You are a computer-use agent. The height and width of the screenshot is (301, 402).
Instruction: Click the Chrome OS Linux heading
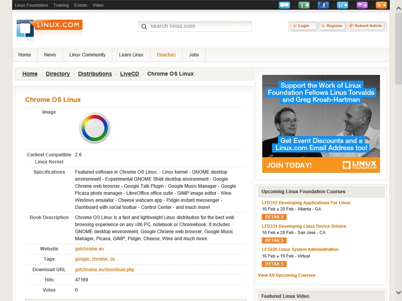[x=53, y=100]
